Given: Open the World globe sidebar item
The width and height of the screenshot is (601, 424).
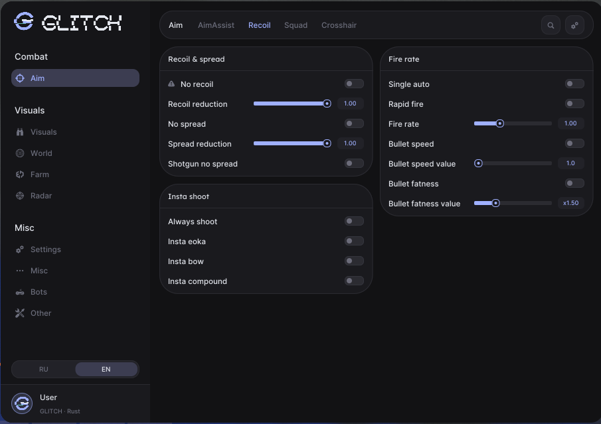Looking at the screenshot, I should click(20, 153).
